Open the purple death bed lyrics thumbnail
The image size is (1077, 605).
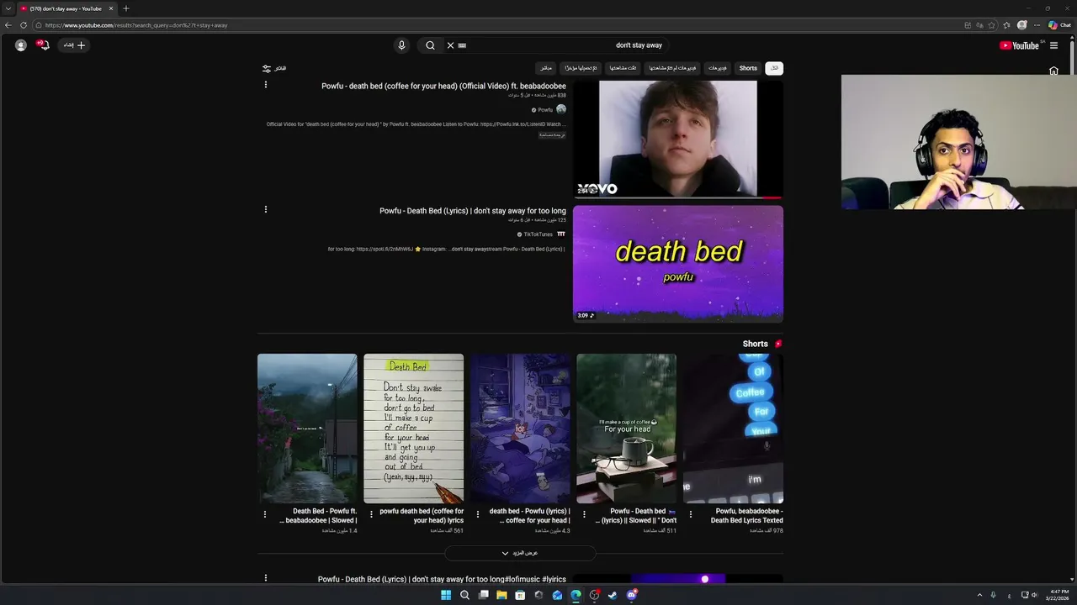tap(678, 264)
